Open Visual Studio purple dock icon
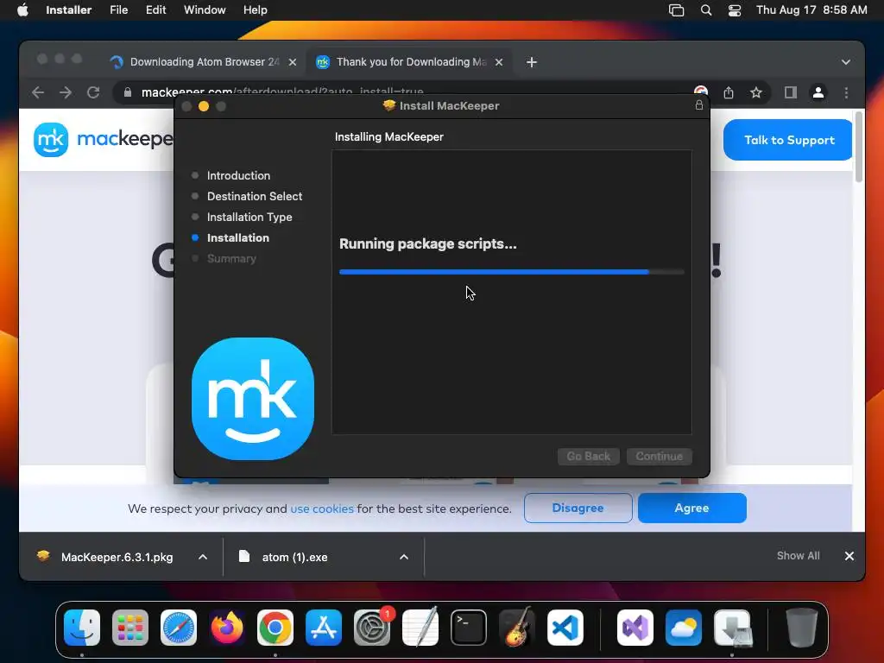Screen dimensions: 884x663 pyautogui.click(x=635, y=627)
